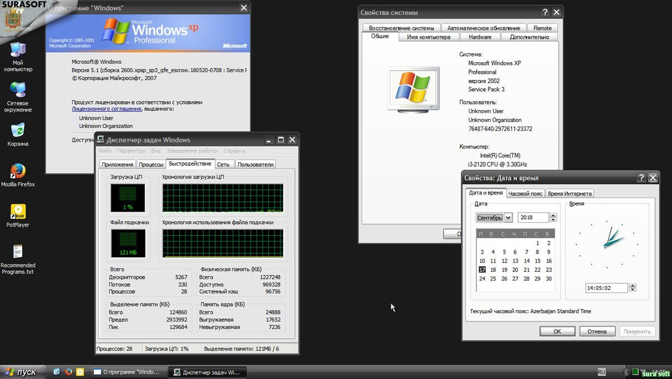672x379 pixels.
Task: Select the Сетевое окружение desktop icon
Action: point(18,97)
